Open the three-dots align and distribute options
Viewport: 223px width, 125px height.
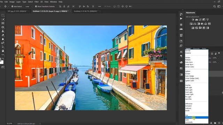tap(100, 6)
